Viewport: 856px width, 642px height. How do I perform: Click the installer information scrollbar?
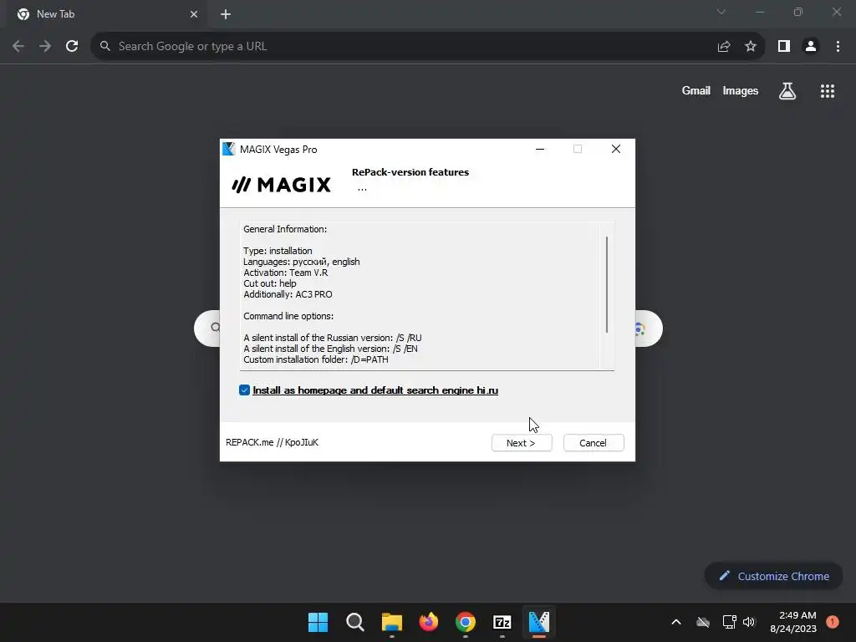click(607, 284)
